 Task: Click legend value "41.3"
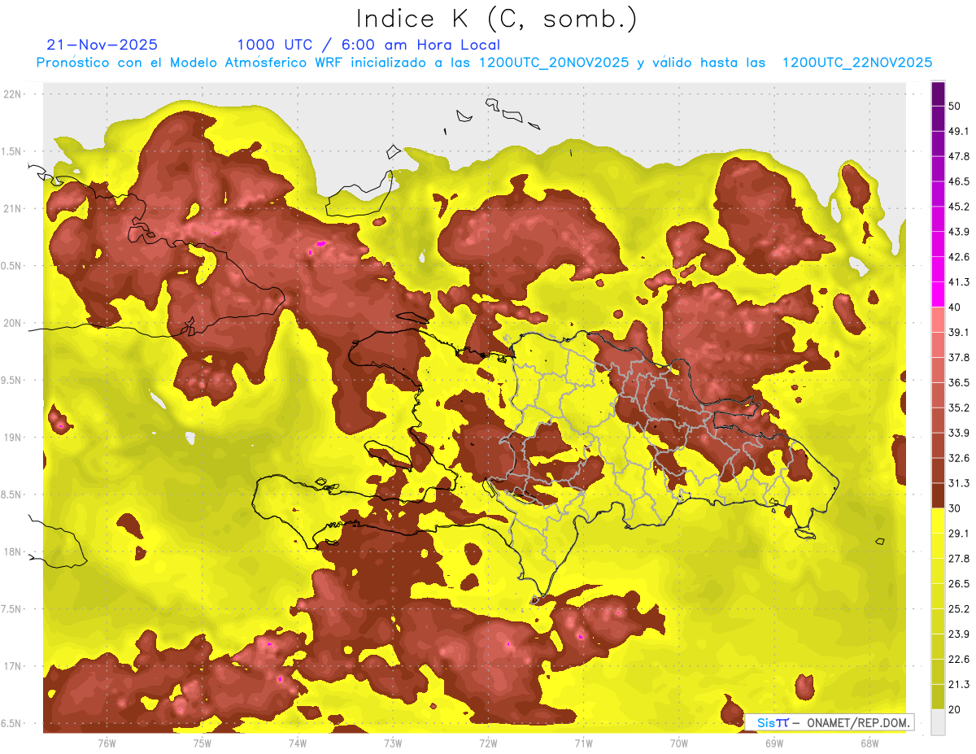click(x=959, y=282)
